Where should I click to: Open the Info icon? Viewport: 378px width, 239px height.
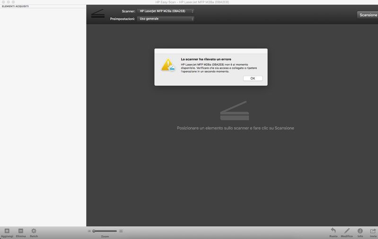pos(360,231)
